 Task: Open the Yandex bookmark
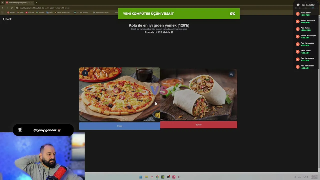point(11,12)
